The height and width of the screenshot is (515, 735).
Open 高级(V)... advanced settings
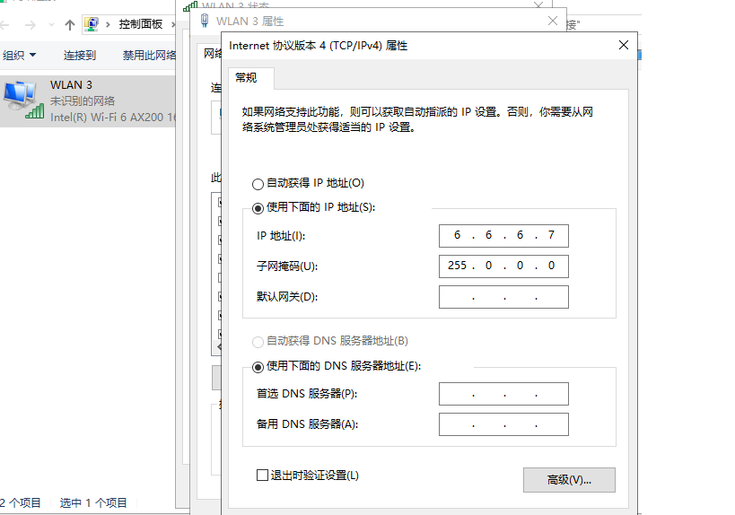[569, 480]
